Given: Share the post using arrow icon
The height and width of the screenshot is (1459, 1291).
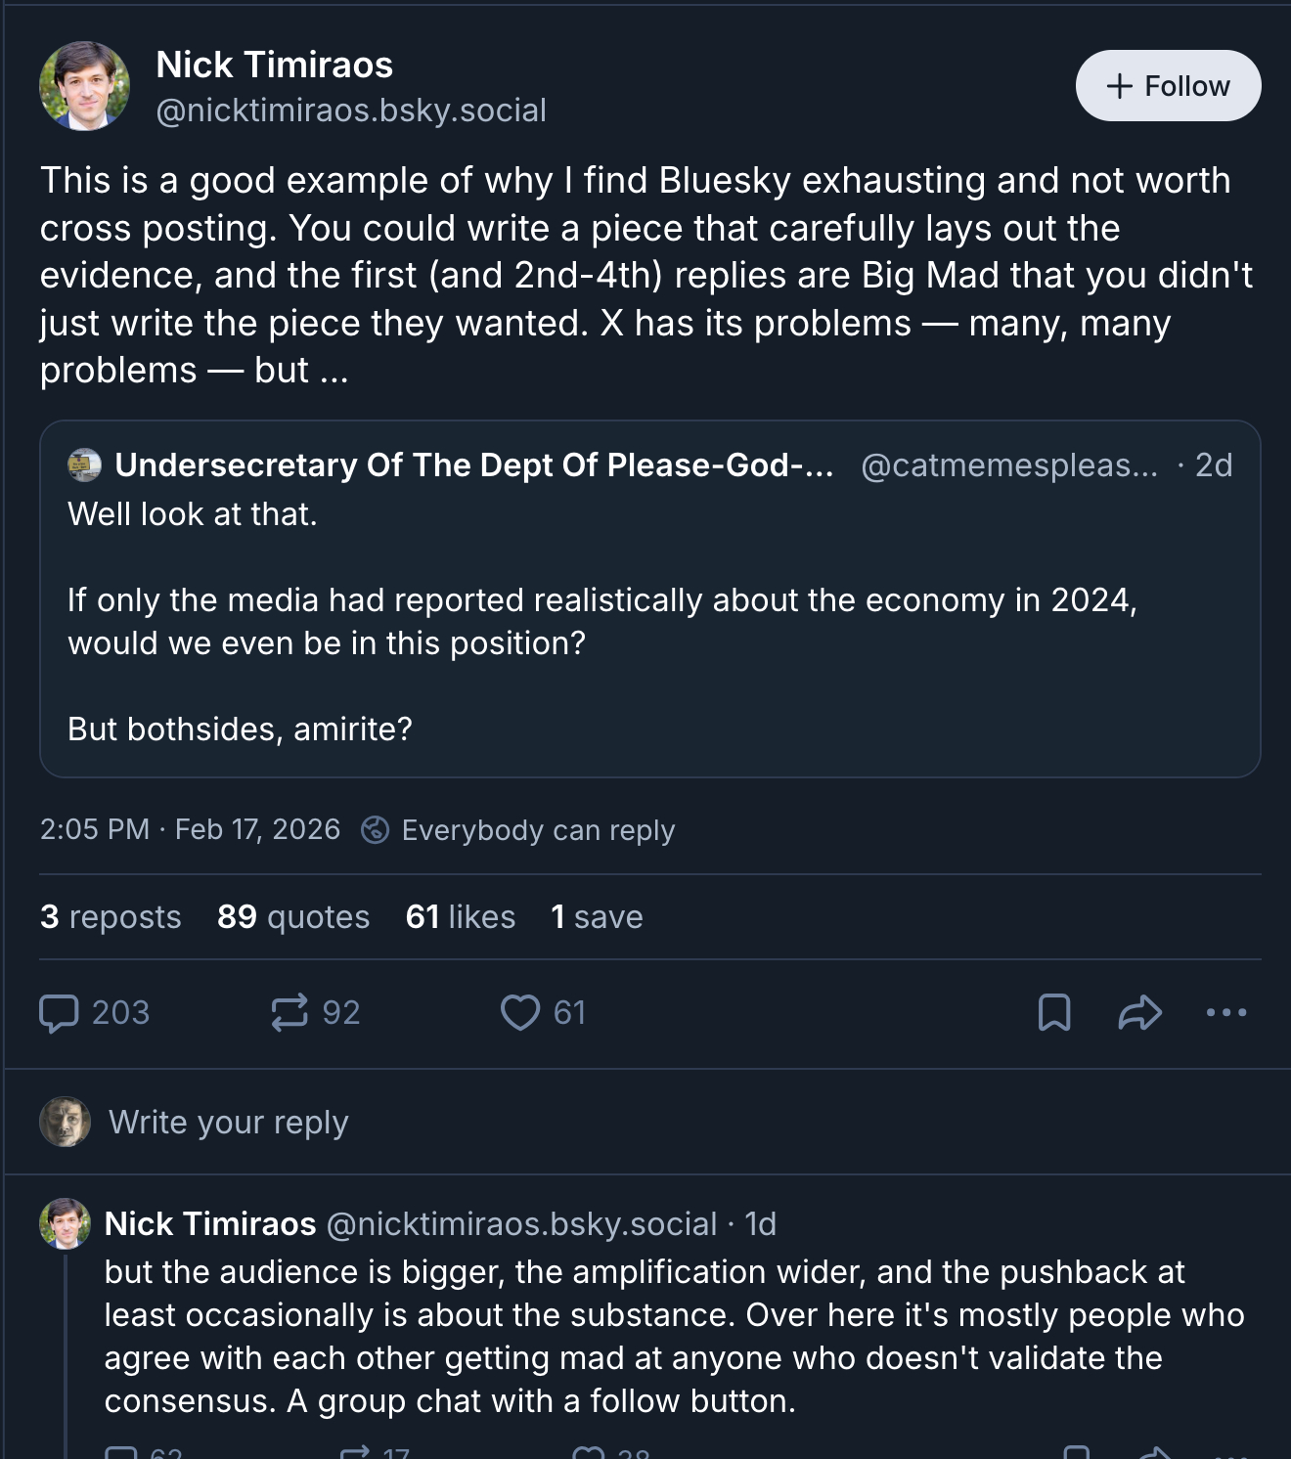Looking at the screenshot, I should (x=1139, y=1012).
